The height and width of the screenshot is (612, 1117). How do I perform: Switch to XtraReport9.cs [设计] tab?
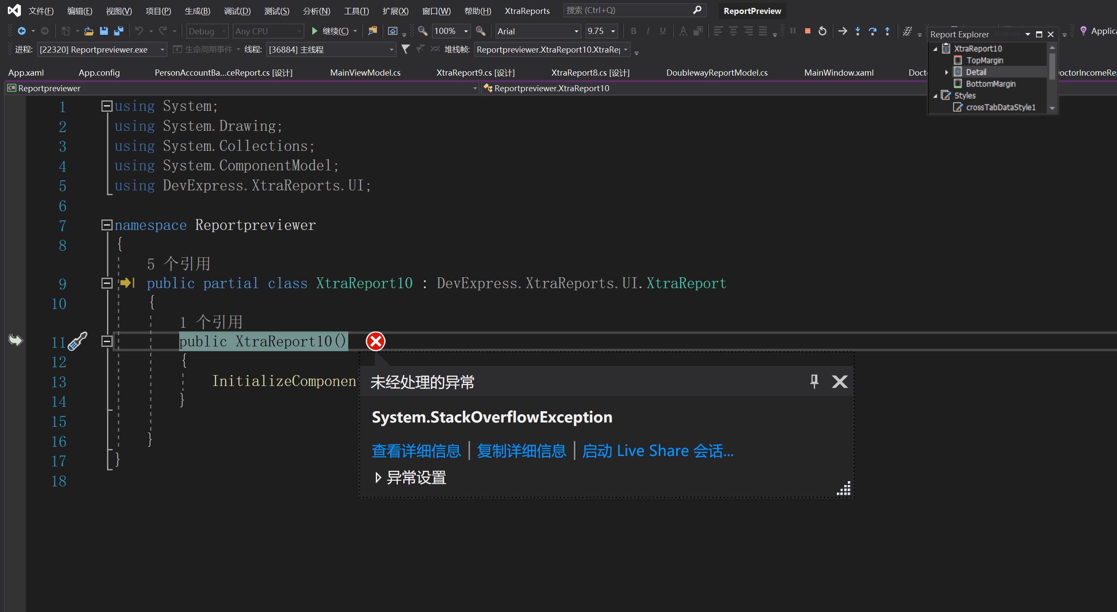475,73
